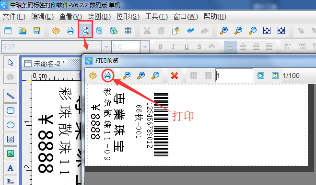Click the save document icon
Viewport: 316px width, 185px height.
click(37, 31)
